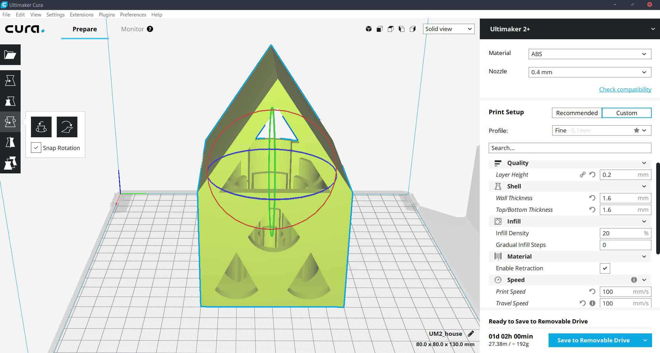
Task: Select the Move tool in the left toolbar
Action: [x=10, y=81]
